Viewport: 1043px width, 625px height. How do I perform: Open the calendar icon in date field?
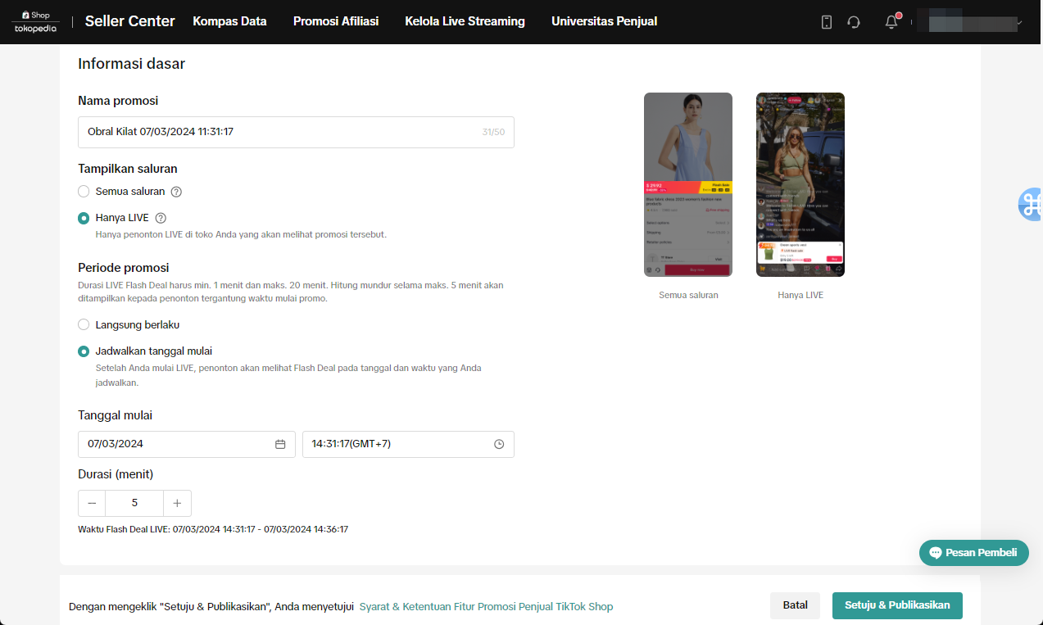pyautogui.click(x=280, y=444)
